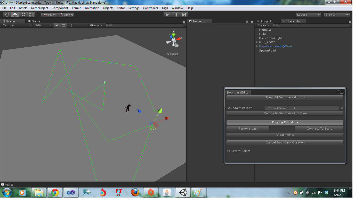Viewport: 355px width, 204px height.
Task: Open the Layers dropdown
Action: (308, 15)
